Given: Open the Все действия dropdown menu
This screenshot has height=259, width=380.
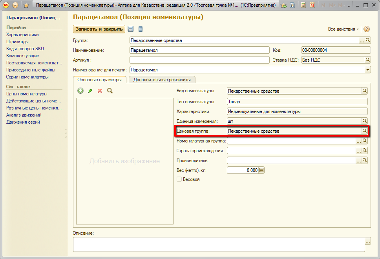Looking at the screenshot, I should coord(343,29).
